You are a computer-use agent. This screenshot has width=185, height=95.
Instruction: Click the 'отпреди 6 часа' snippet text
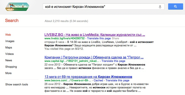(54, 42)
